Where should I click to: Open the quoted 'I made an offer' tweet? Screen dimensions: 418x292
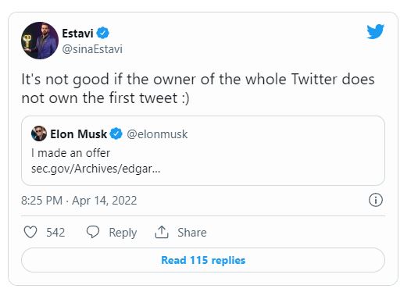point(203,151)
